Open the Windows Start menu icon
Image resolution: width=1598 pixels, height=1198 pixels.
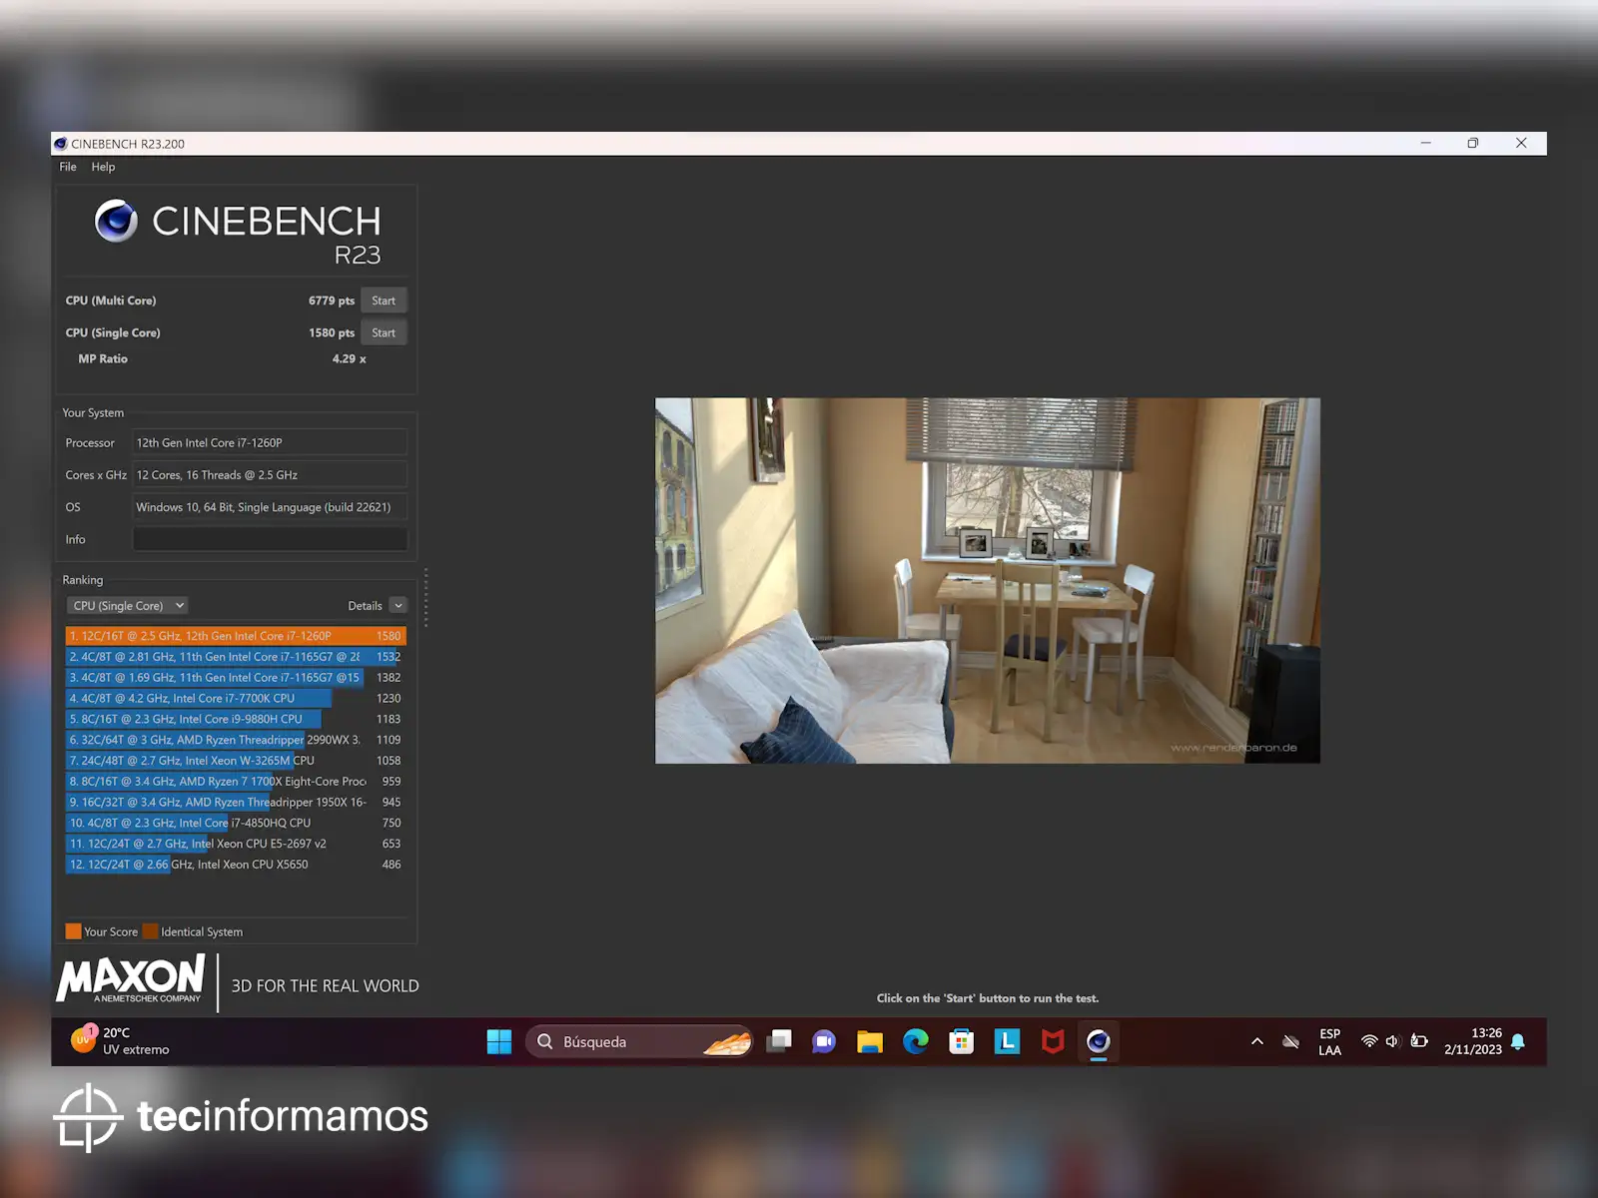[x=499, y=1041]
